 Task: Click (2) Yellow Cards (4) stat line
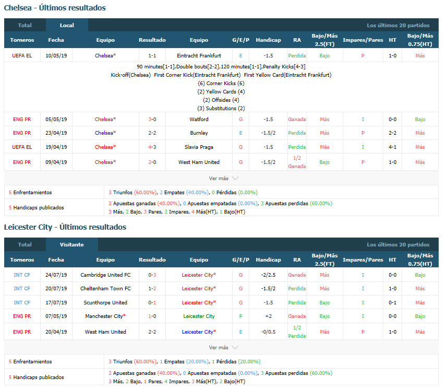click(x=221, y=91)
